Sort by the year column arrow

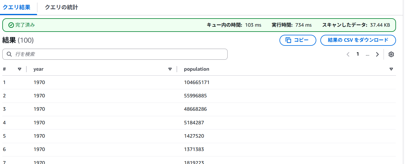[170, 69]
